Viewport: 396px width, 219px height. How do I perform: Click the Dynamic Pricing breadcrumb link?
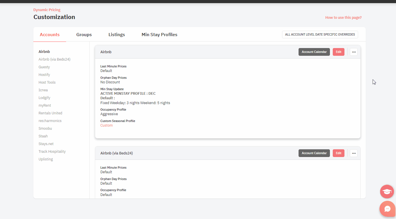coord(47,10)
